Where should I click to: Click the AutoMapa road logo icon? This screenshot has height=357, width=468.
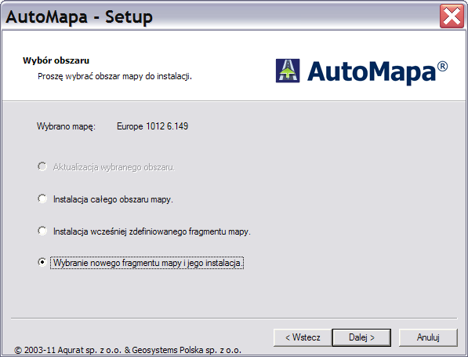288,71
